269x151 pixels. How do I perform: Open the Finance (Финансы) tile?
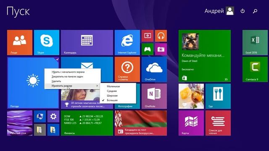[x=87, y=123]
